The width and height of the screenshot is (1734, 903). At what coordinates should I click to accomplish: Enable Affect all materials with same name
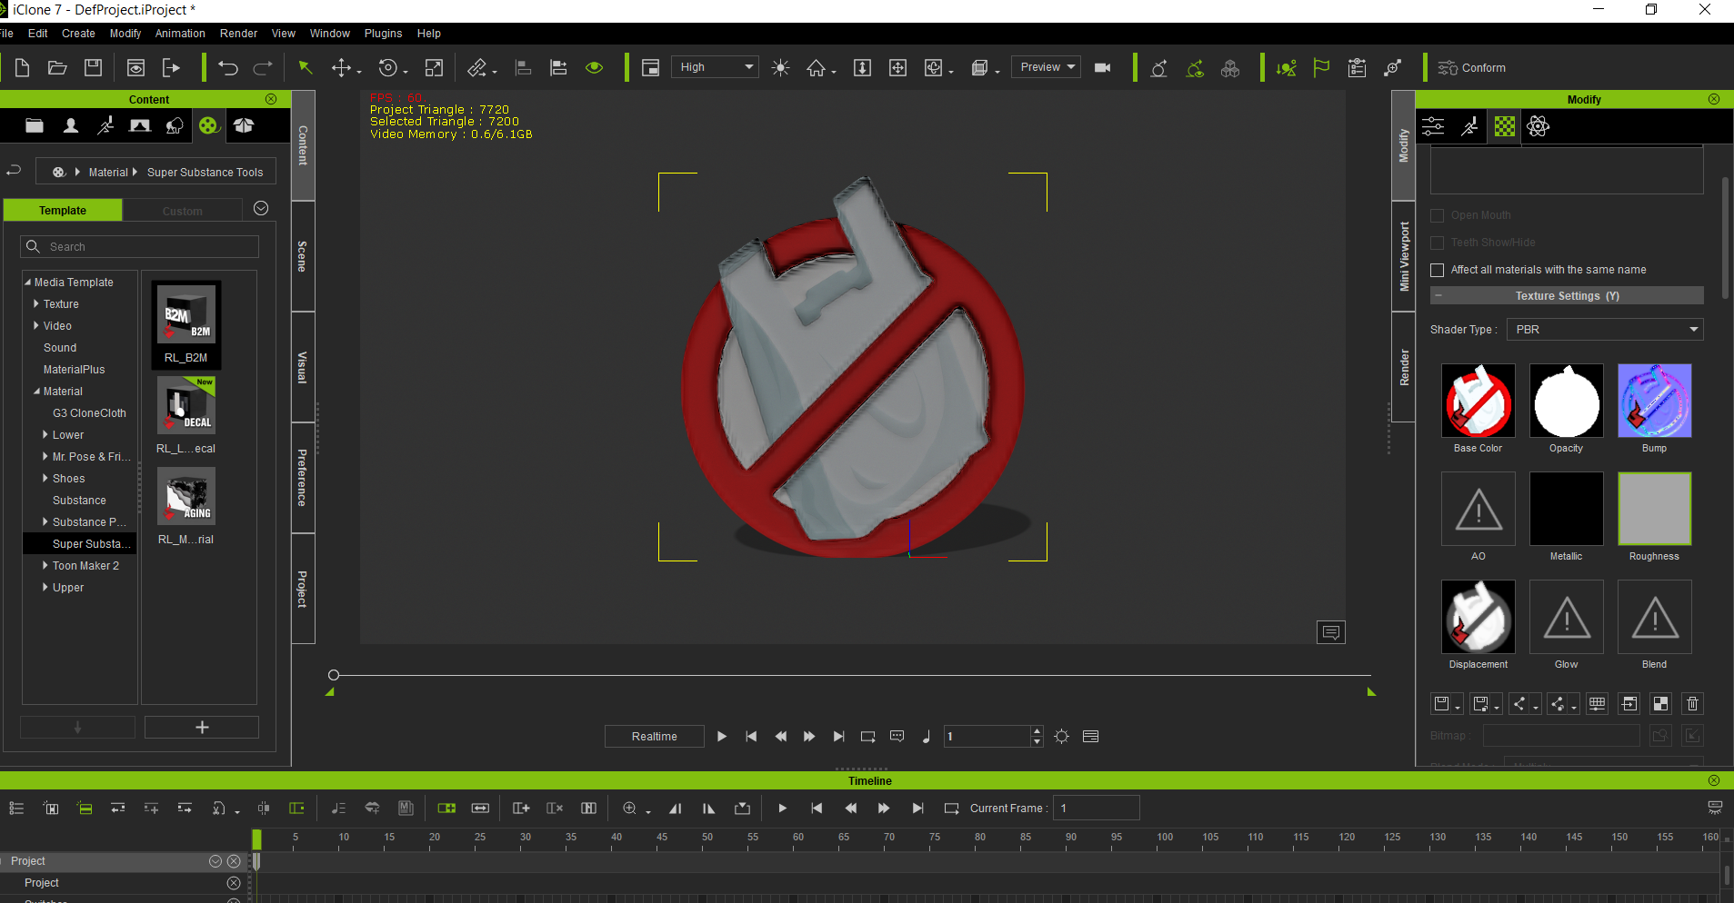pyautogui.click(x=1438, y=270)
